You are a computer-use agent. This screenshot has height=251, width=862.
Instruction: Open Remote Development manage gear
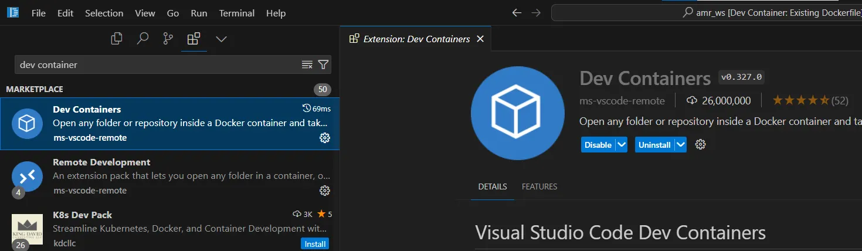[x=324, y=191]
